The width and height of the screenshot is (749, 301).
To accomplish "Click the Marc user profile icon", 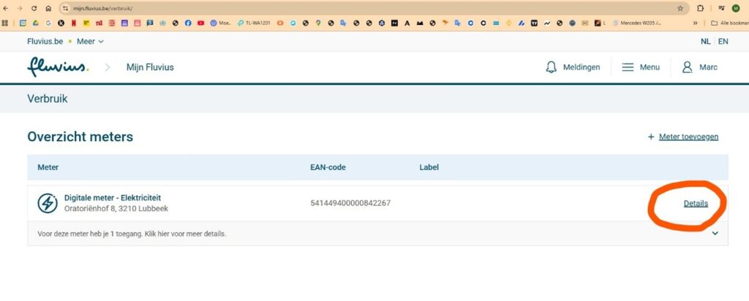I will [x=687, y=67].
